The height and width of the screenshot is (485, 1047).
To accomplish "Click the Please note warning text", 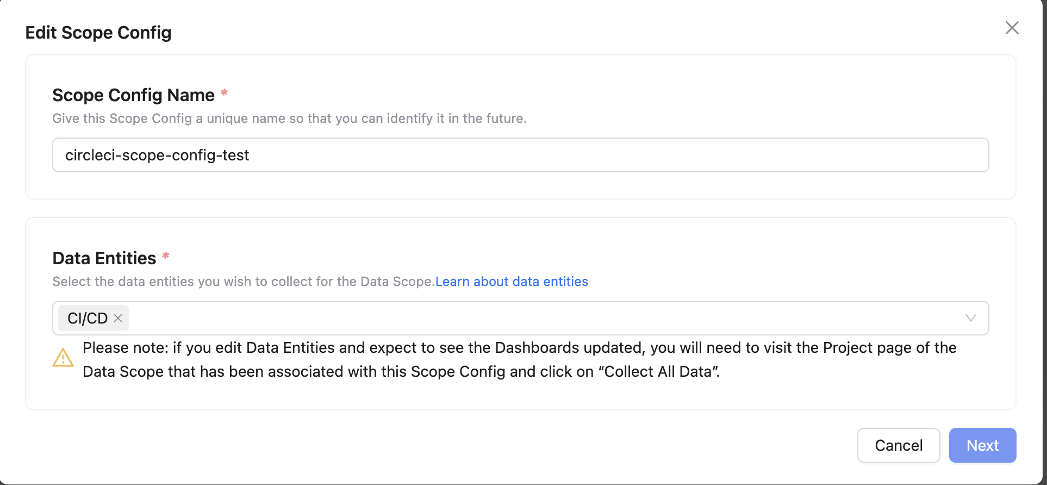I will coord(381,348).
